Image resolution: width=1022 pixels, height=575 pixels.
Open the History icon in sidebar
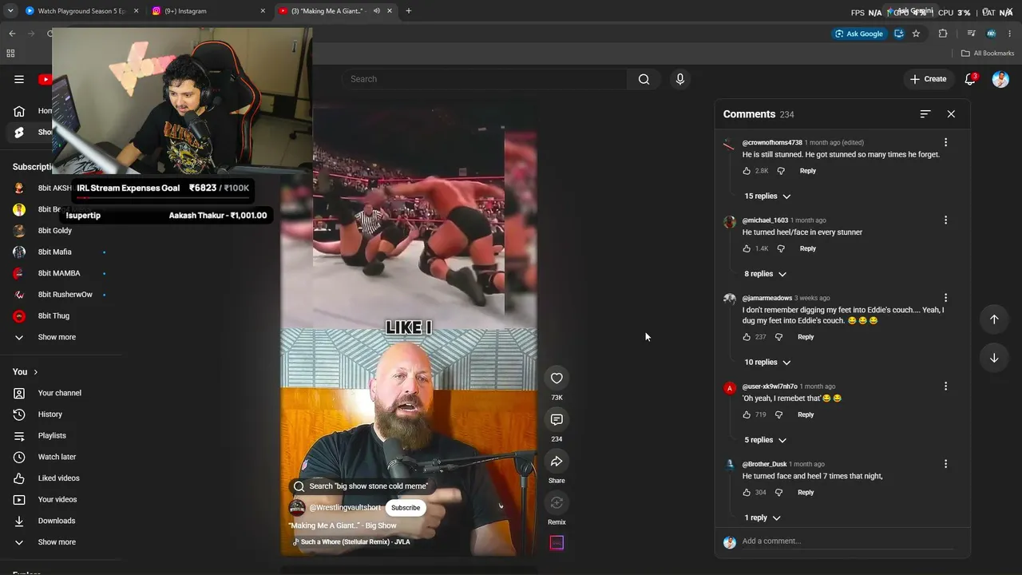(x=19, y=414)
